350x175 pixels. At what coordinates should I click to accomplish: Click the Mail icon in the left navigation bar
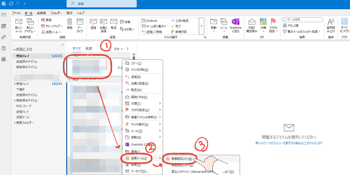[x=4, y=15]
